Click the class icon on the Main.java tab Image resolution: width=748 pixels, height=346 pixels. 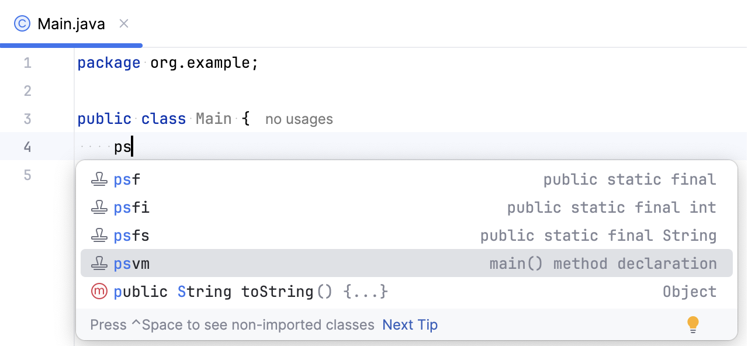(22, 23)
